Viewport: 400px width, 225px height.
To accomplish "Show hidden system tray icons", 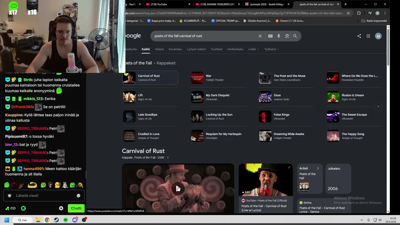I will pos(362,220).
